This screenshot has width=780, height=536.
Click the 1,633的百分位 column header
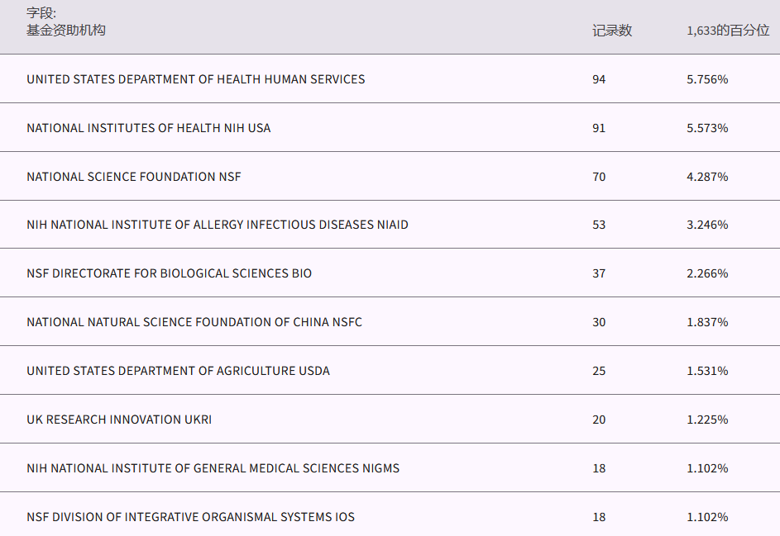point(728,31)
